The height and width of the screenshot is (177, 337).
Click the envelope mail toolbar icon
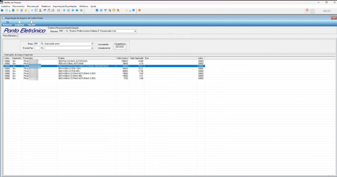click(x=77, y=10)
